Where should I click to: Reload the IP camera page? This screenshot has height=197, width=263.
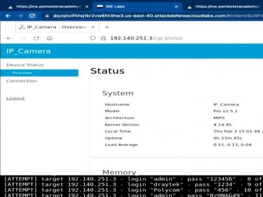pos(36,38)
